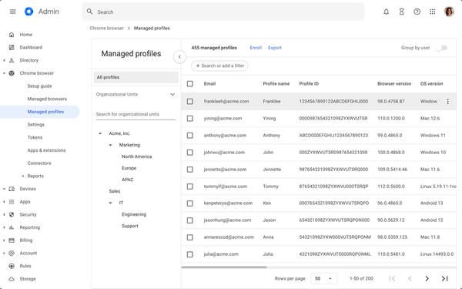Open more options for frankleeh@acme.com row
Image resolution: width=462 pixels, height=289 pixels.
[x=447, y=102]
